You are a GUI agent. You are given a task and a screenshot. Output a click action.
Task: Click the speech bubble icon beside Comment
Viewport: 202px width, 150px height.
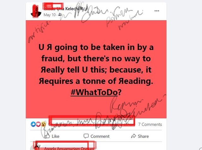86,136
